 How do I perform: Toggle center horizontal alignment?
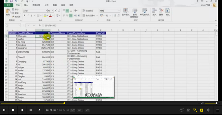pyautogui.click(x=67, y=16)
